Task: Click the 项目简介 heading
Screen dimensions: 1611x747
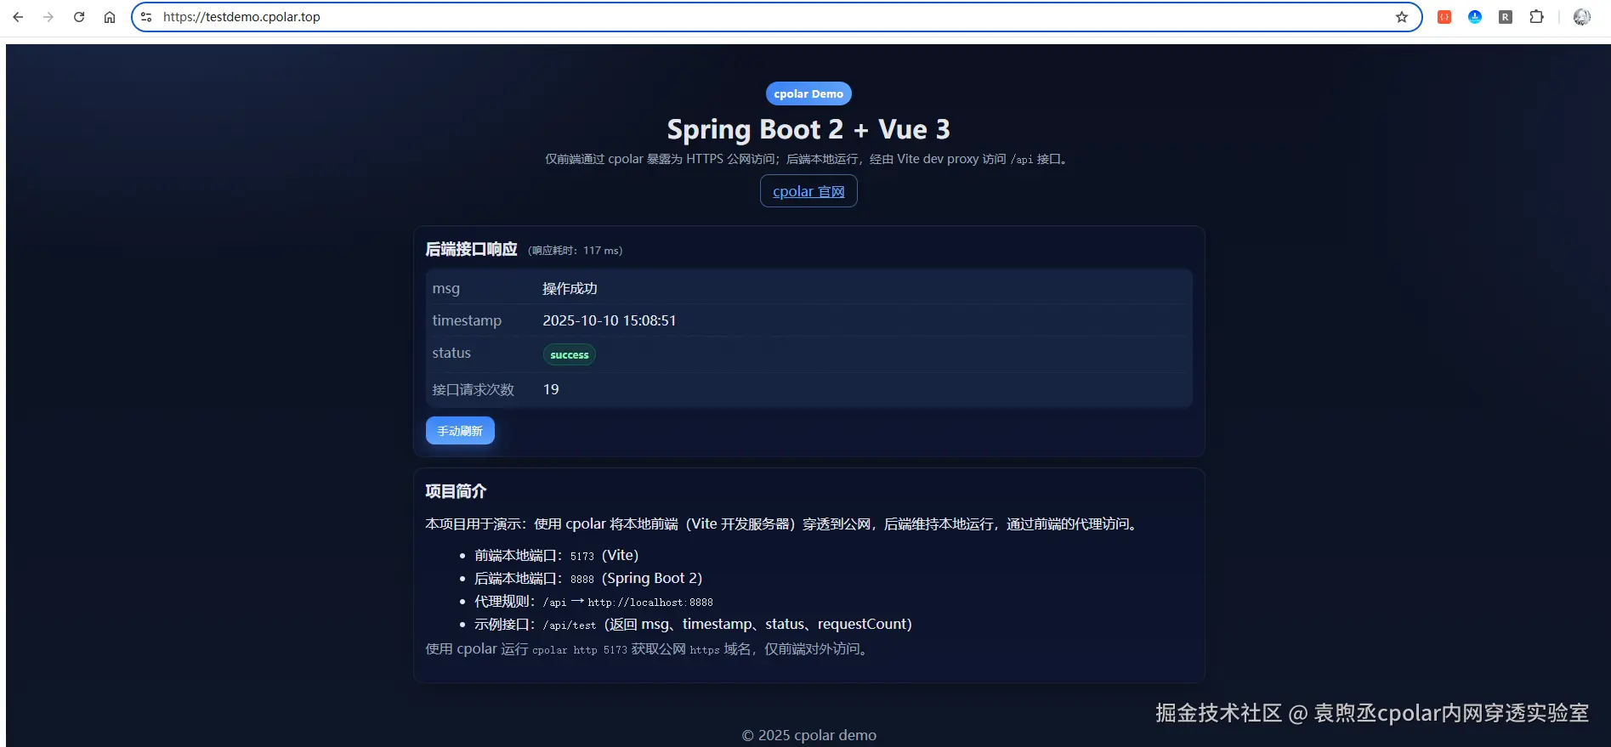Action: tap(456, 491)
